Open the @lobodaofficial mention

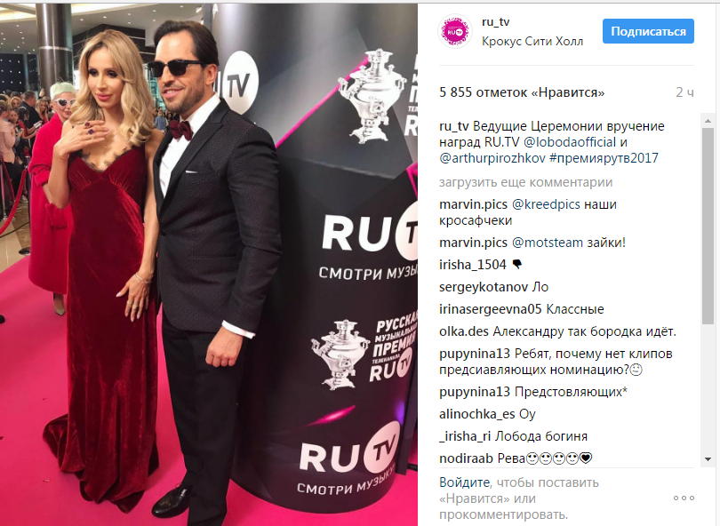(570, 142)
